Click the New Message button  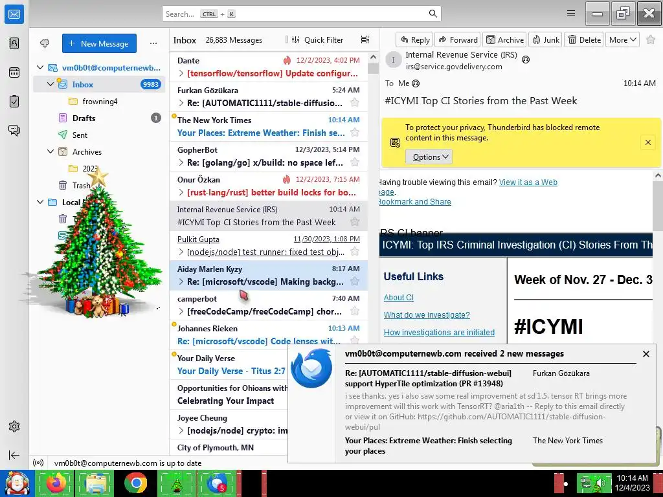[x=99, y=43]
